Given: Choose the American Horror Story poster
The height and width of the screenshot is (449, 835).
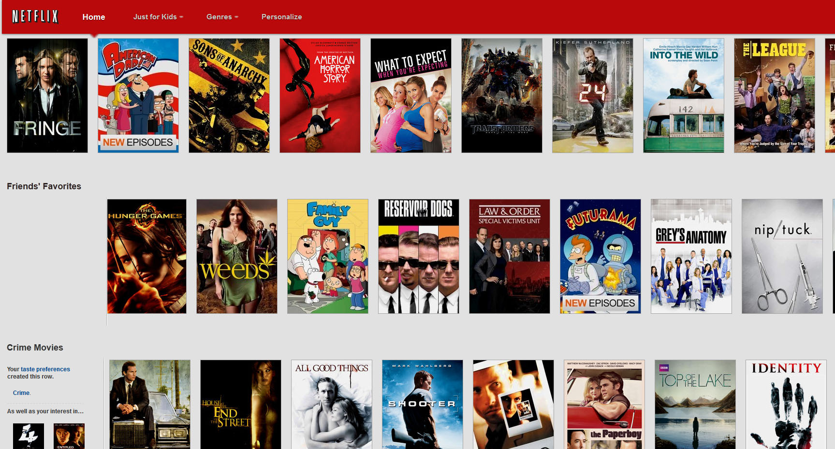Looking at the screenshot, I should pyautogui.click(x=320, y=96).
